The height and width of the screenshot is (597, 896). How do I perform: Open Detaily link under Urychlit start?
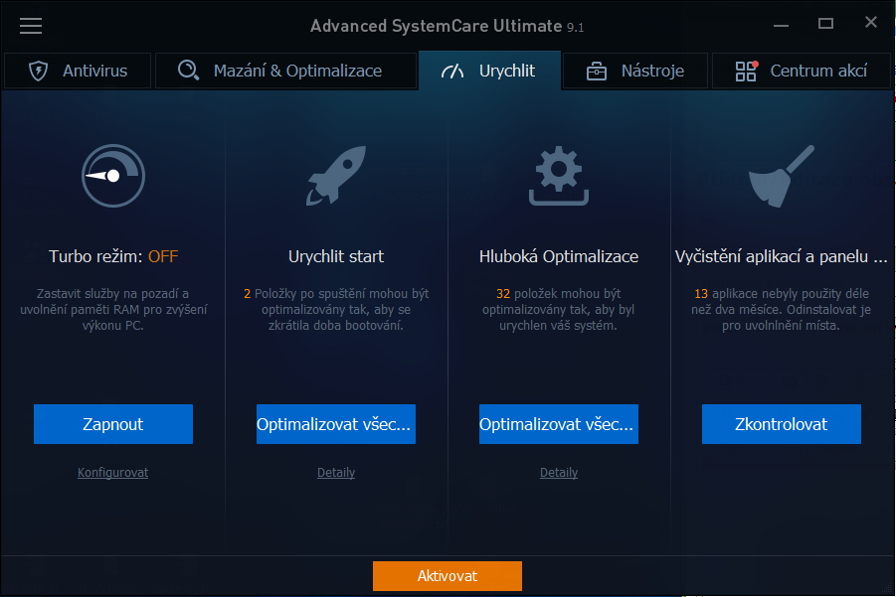pyautogui.click(x=336, y=473)
